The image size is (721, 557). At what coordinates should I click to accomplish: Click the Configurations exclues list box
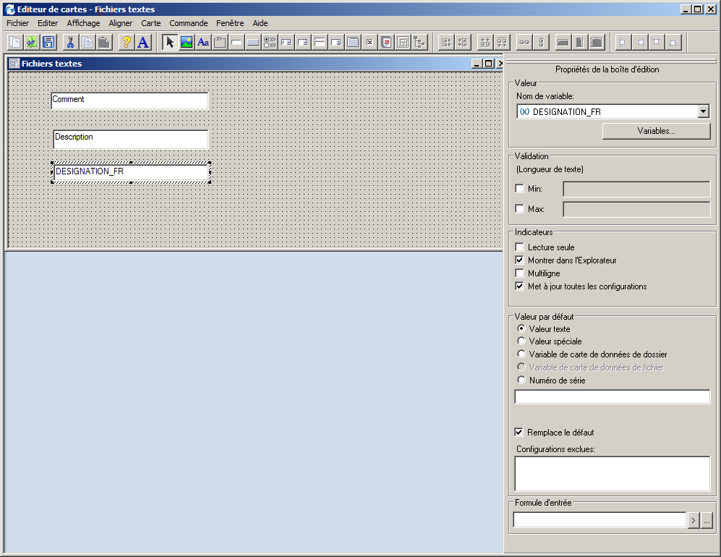[x=612, y=473]
